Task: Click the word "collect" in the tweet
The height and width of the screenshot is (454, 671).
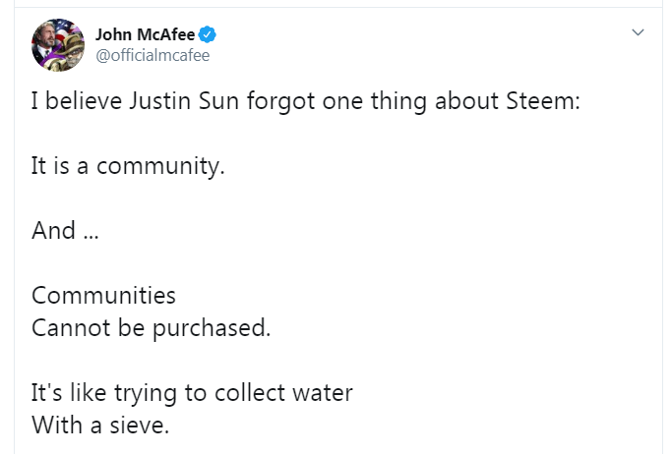Action: 244,392
